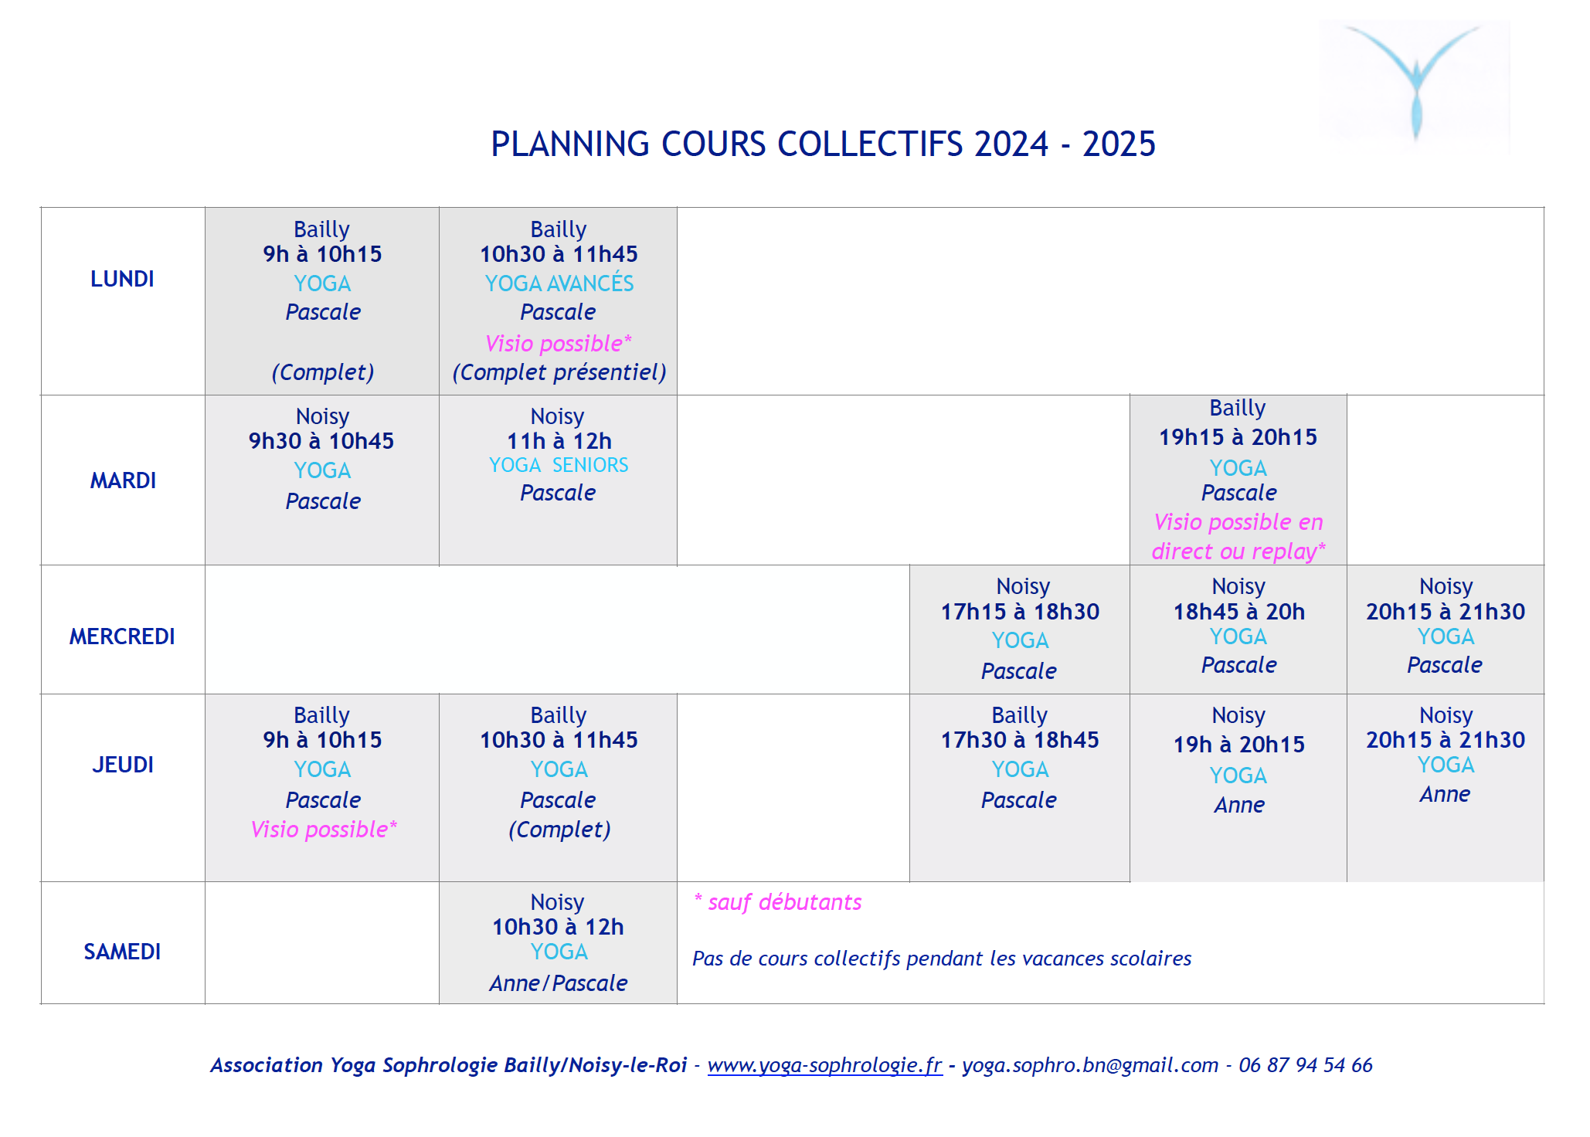
Task: Select the MARDI row header
Action: (x=123, y=480)
